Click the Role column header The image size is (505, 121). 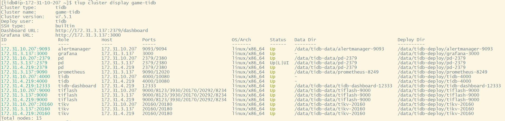click(x=64, y=40)
